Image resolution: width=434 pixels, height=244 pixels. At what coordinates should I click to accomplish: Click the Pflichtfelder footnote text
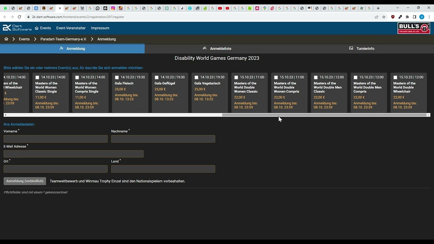tap(36, 192)
